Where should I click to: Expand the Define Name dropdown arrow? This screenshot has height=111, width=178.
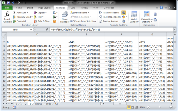tap(89, 13)
